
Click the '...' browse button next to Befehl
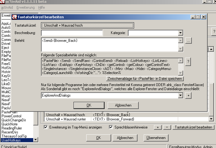tap(190, 41)
